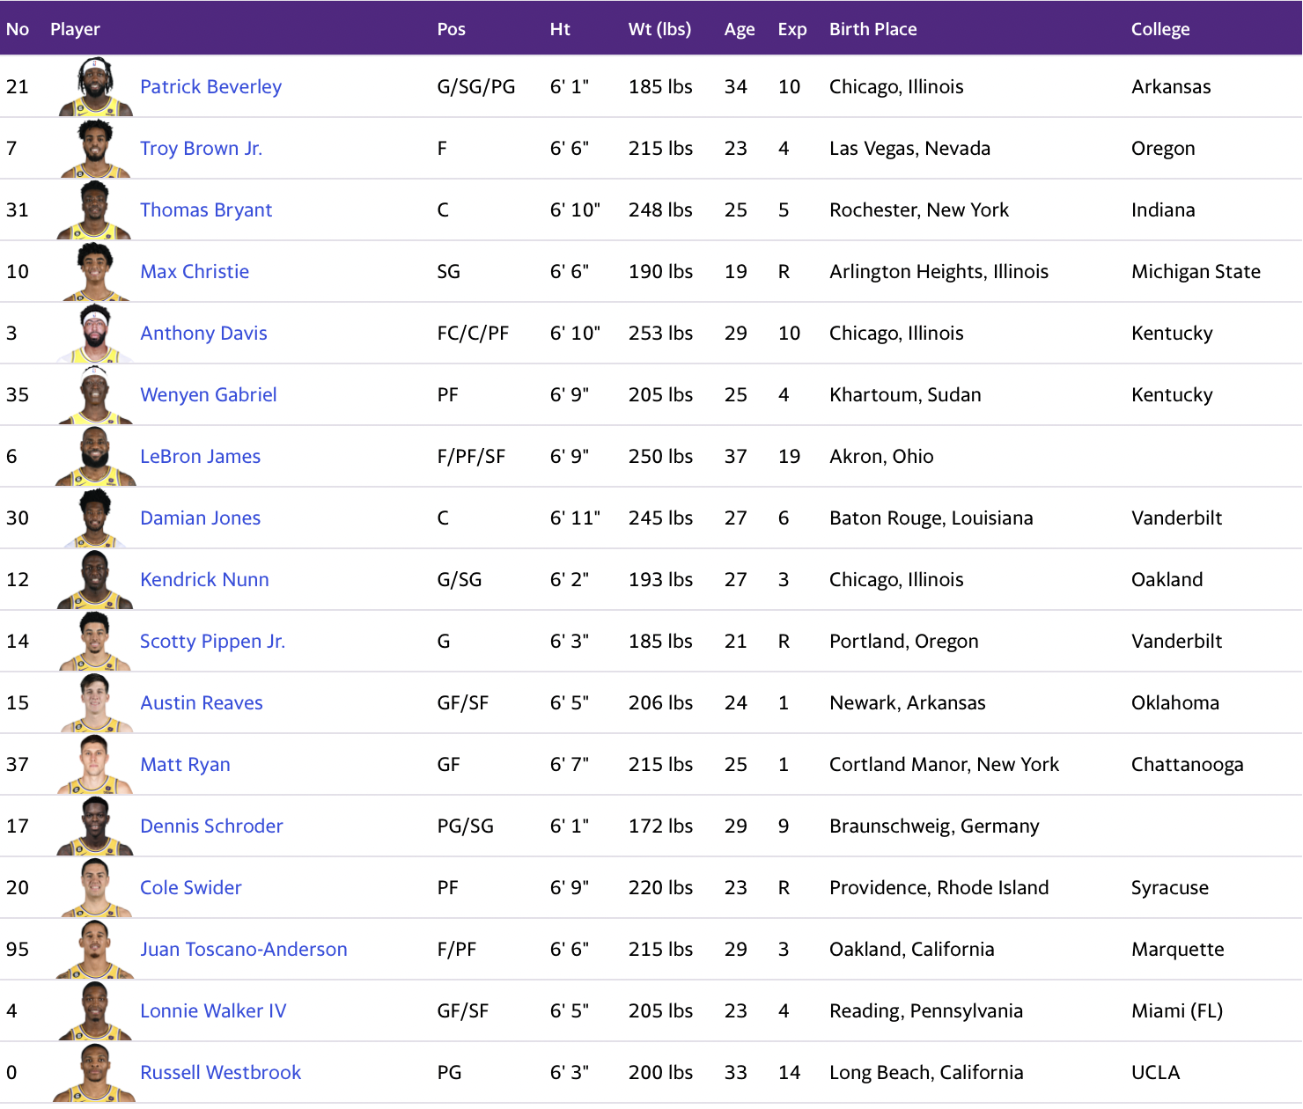Open Juan Toscano-Anderson player link
Screen dimensions: 1303x1109
coord(244,949)
